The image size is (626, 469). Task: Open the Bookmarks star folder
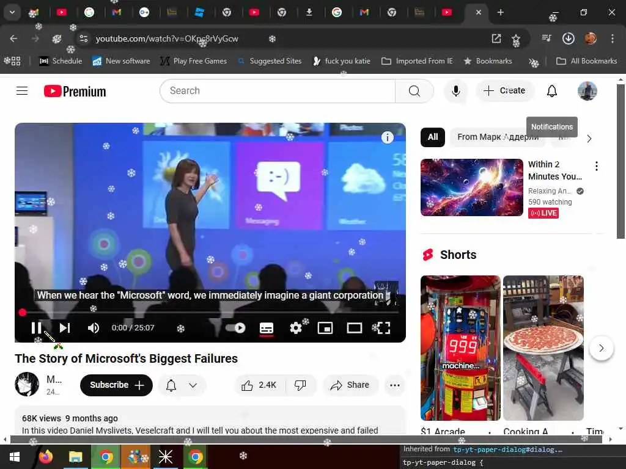click(488, 61)
